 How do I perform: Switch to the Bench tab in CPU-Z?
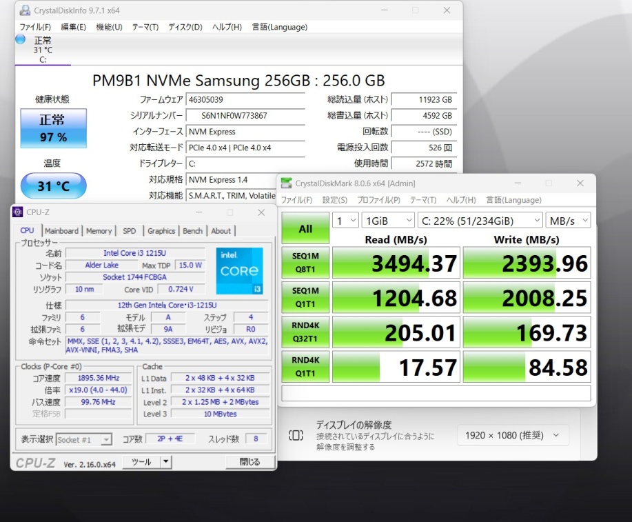[193, 231]
